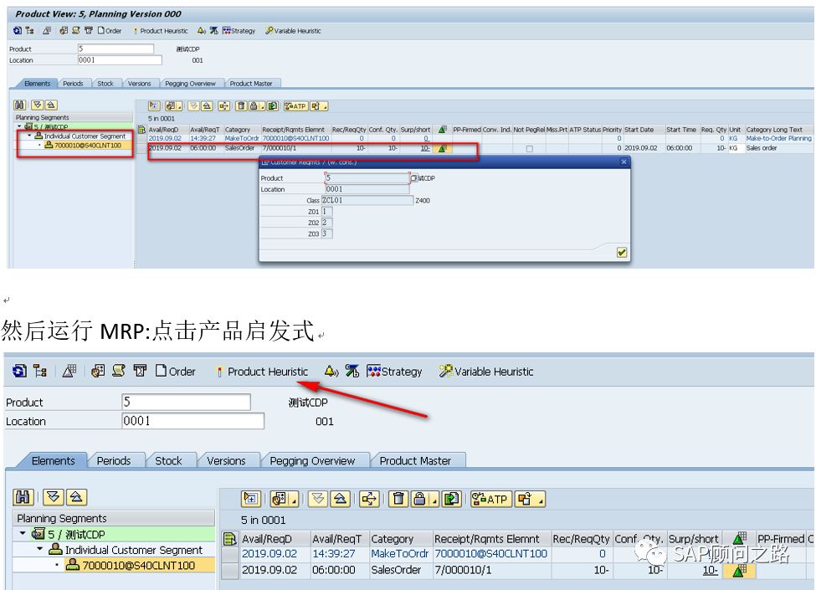
Task: Click the Order creation icon in toolbar
Action: click(x=176, y=372)
